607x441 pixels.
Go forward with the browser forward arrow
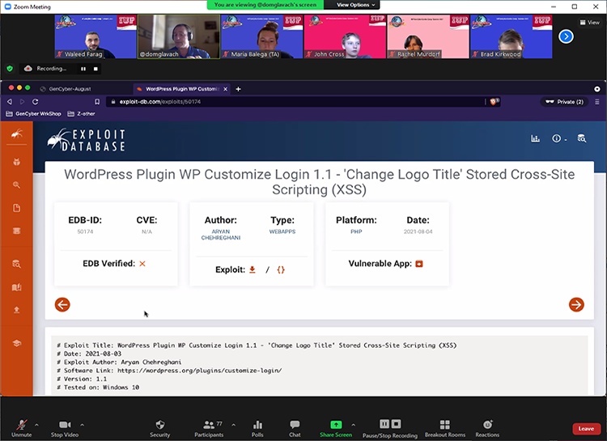(x=22, y=101)
